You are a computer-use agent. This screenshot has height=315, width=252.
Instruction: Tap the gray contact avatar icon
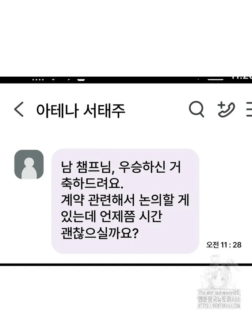click(x=29, y=164)
